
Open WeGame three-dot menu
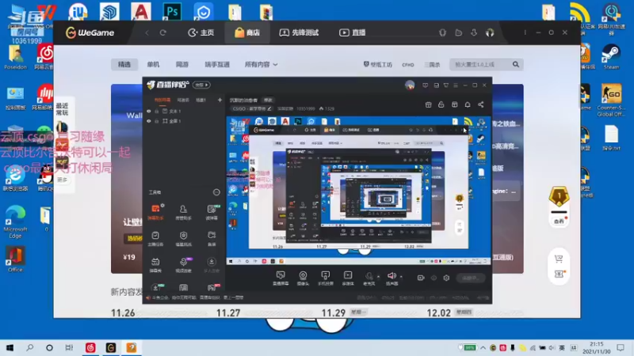point(525,32)
